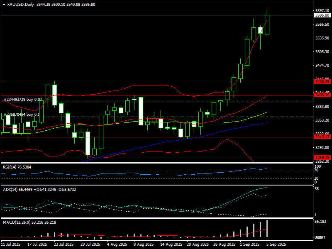Screen dimensions: 332x249
Task: Click the red 3408.36 price level tag
Action: click(322, 95)
